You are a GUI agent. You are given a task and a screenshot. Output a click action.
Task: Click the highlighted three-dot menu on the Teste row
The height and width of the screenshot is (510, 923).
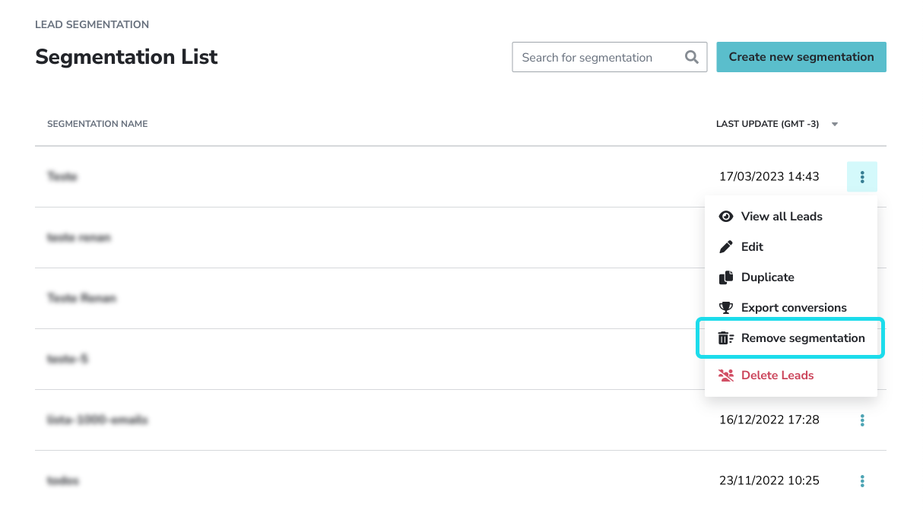tap(862, 176)
